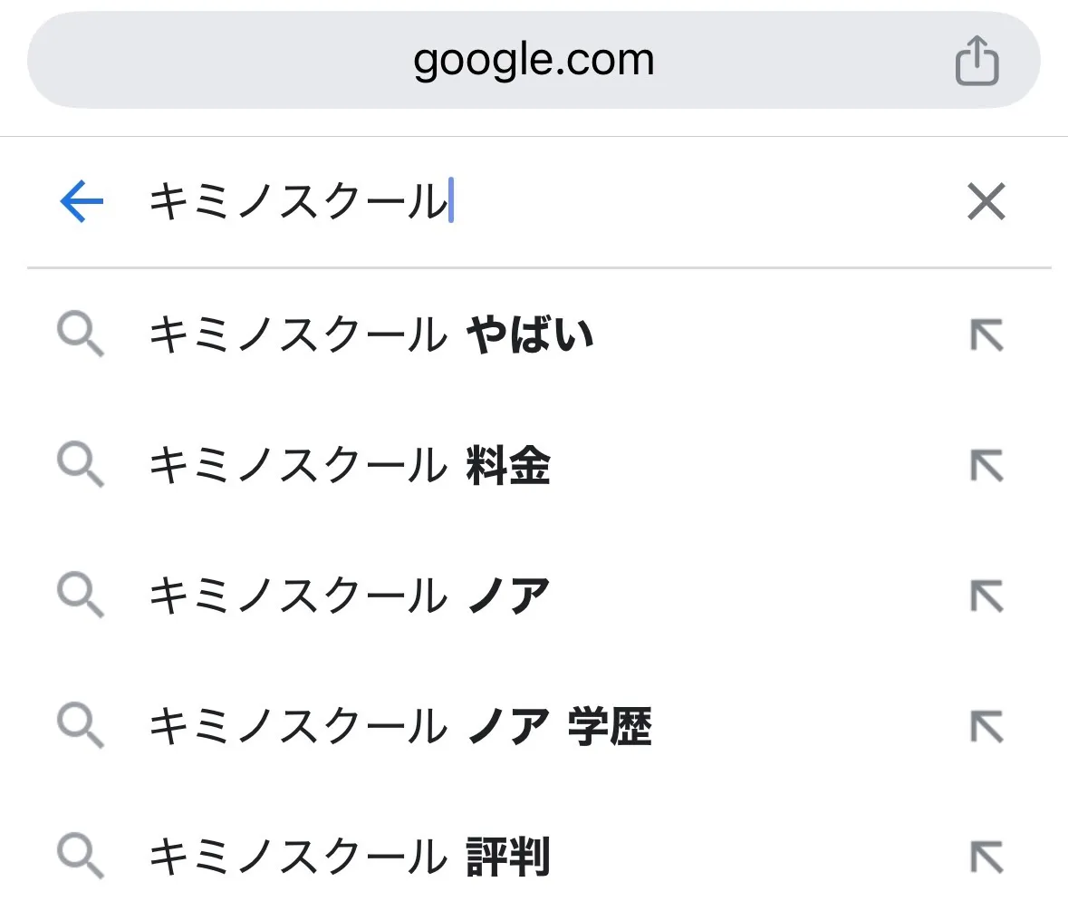Search for キミノスクール 評判 suggestion

[350, 858]
